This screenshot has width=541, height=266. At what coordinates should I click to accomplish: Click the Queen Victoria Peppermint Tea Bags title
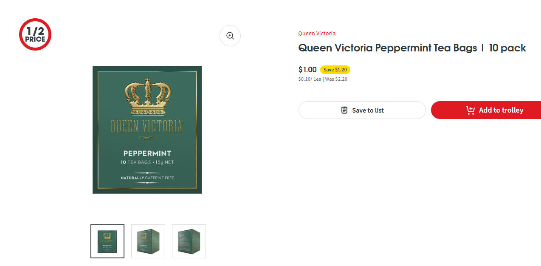412,48
